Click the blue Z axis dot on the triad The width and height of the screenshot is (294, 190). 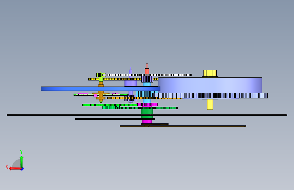[22, 169]
